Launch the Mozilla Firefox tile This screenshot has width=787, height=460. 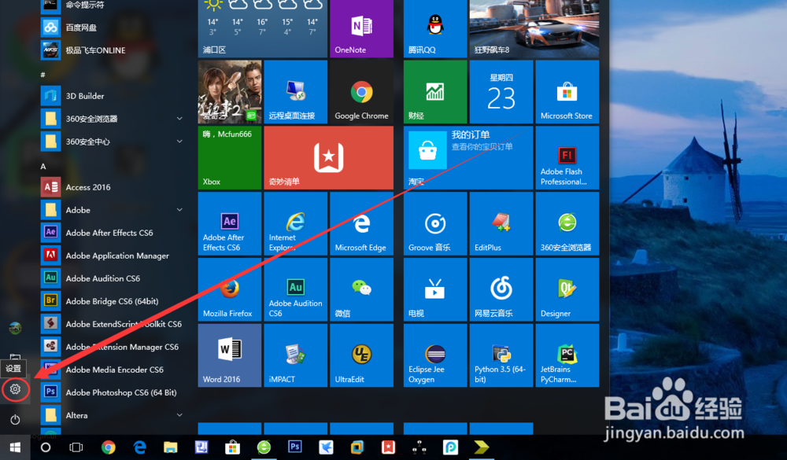click(x=230, y=289)
